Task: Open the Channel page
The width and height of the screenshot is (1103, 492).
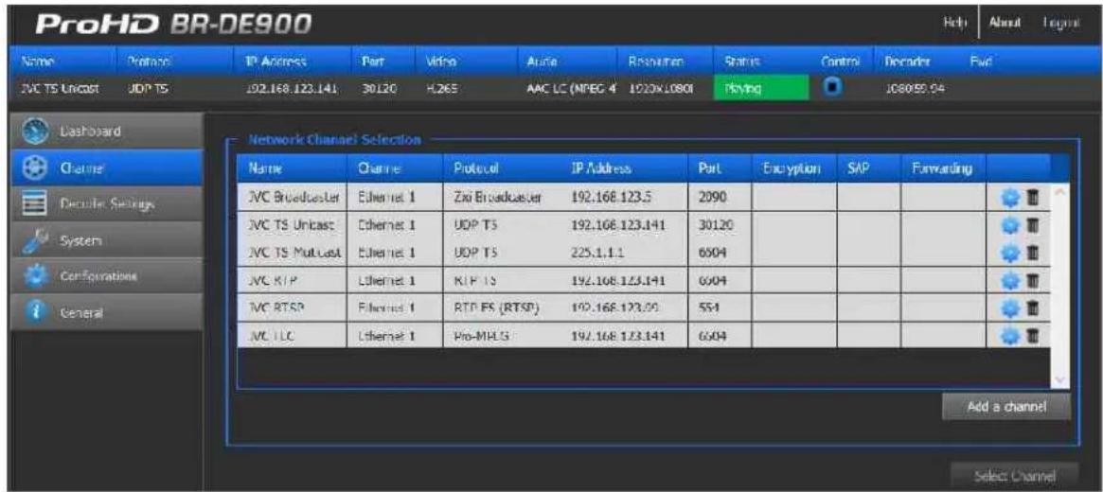Action: coord(107,168)
